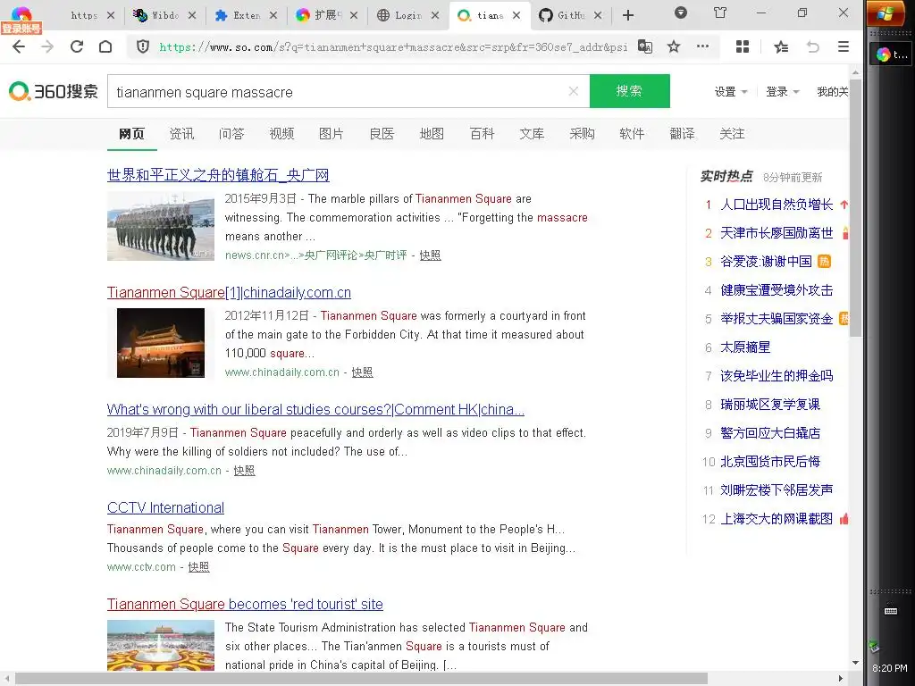
Task: Open Tiananmen Square becomes 'red tourist' site
Action: pyautogui.click(x=245, y=604)
